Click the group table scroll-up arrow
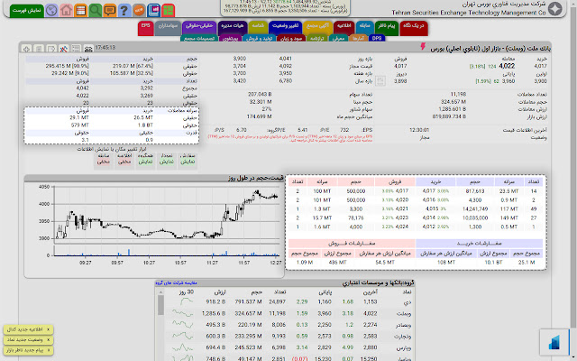The image size is (577, 361). tap(160, 292)
